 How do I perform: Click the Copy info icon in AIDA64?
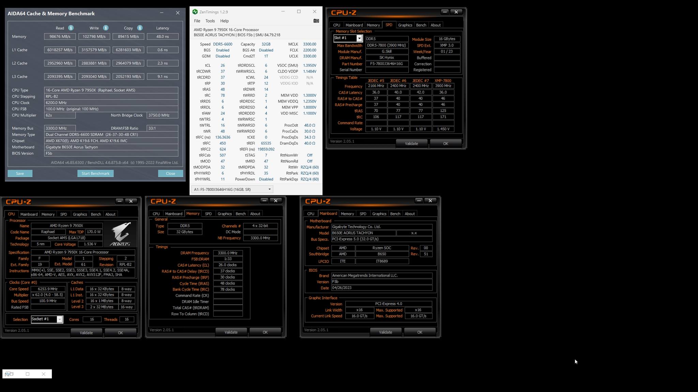point(140,28)
